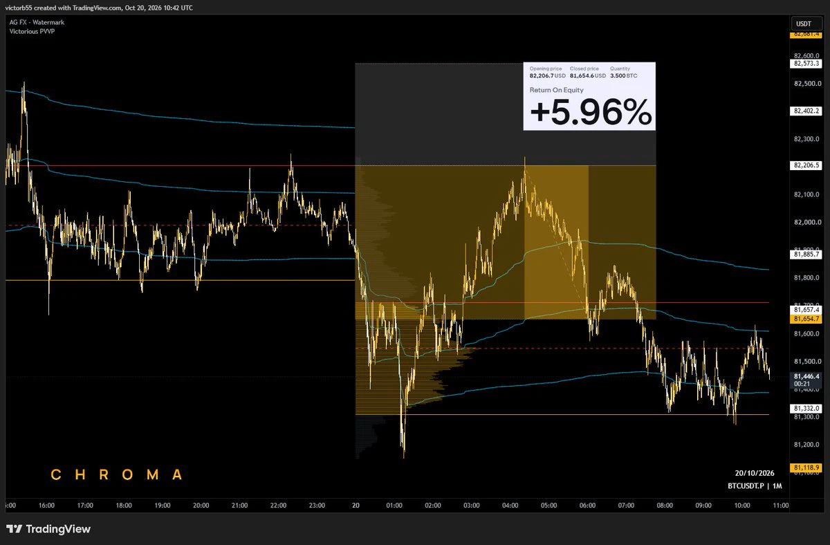Click the 81,200.0 price axis tick
The width and height of the screenshot is (830, 545).
pyautogui.click(x=806, y=445)
